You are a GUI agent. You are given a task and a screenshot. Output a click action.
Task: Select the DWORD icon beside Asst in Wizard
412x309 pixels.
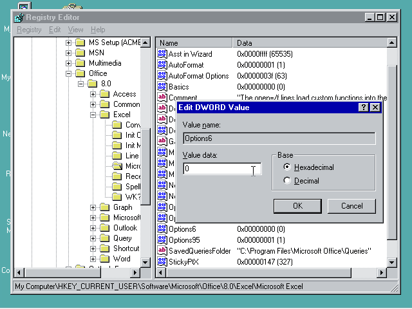click(x=162, y=53)
